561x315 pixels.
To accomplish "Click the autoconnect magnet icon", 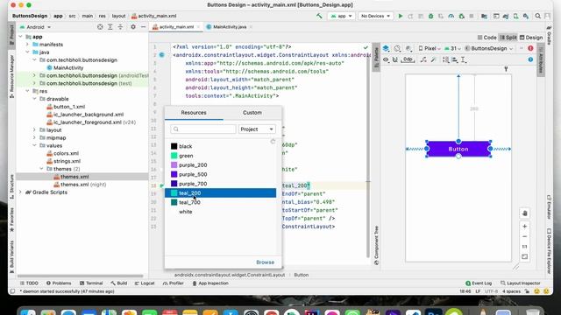I will pos(395,59).
